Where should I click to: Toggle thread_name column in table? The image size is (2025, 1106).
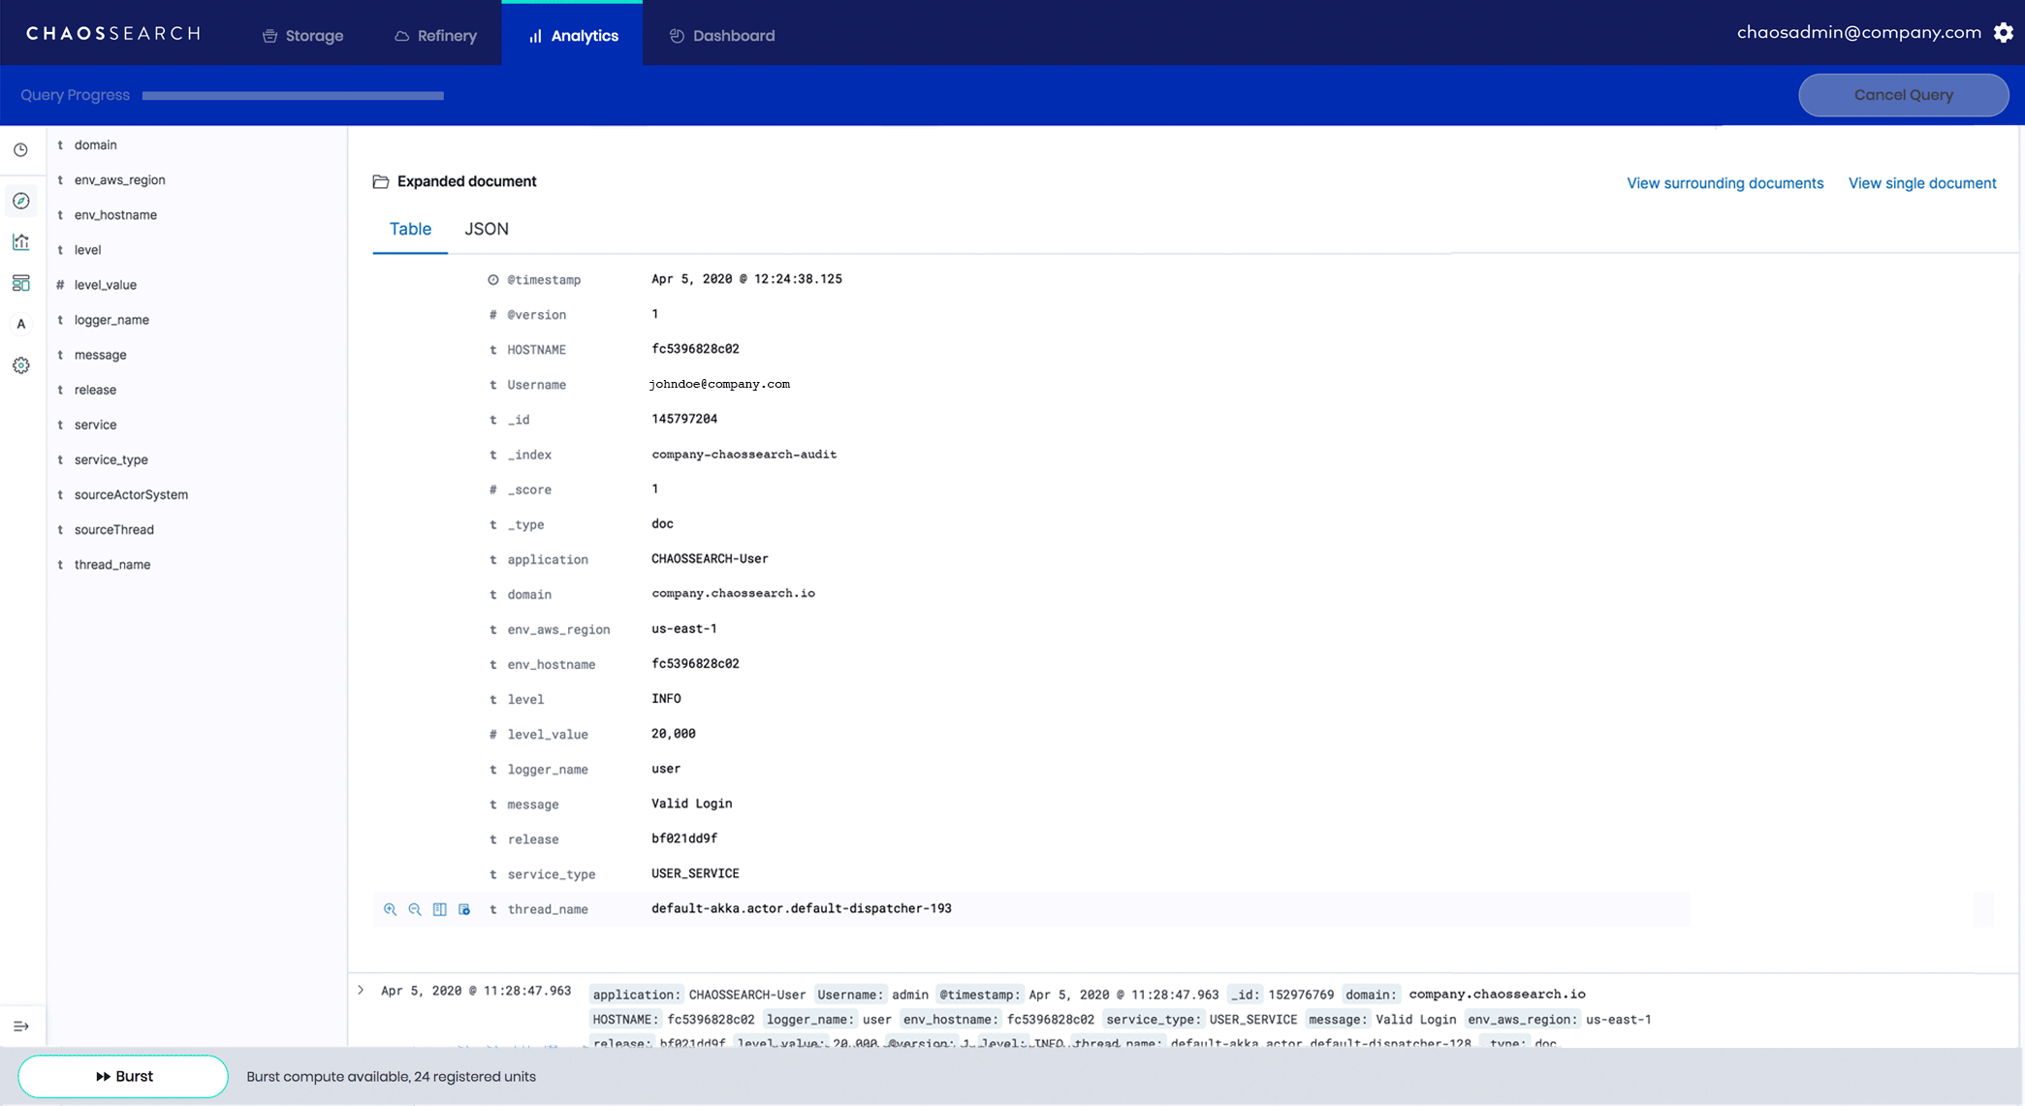(x=440, y=909)
